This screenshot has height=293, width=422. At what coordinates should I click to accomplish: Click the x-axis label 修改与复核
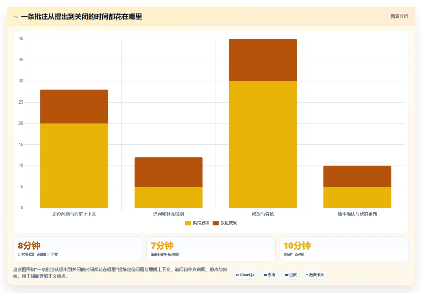(x=263, y=214)
